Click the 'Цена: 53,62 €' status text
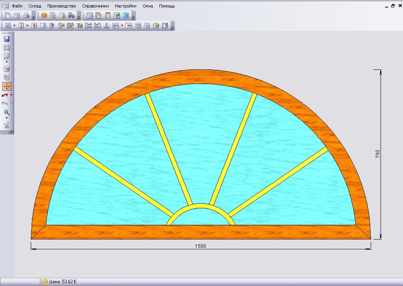This screenshot has height=286, width=403. [x=63, y=282]
